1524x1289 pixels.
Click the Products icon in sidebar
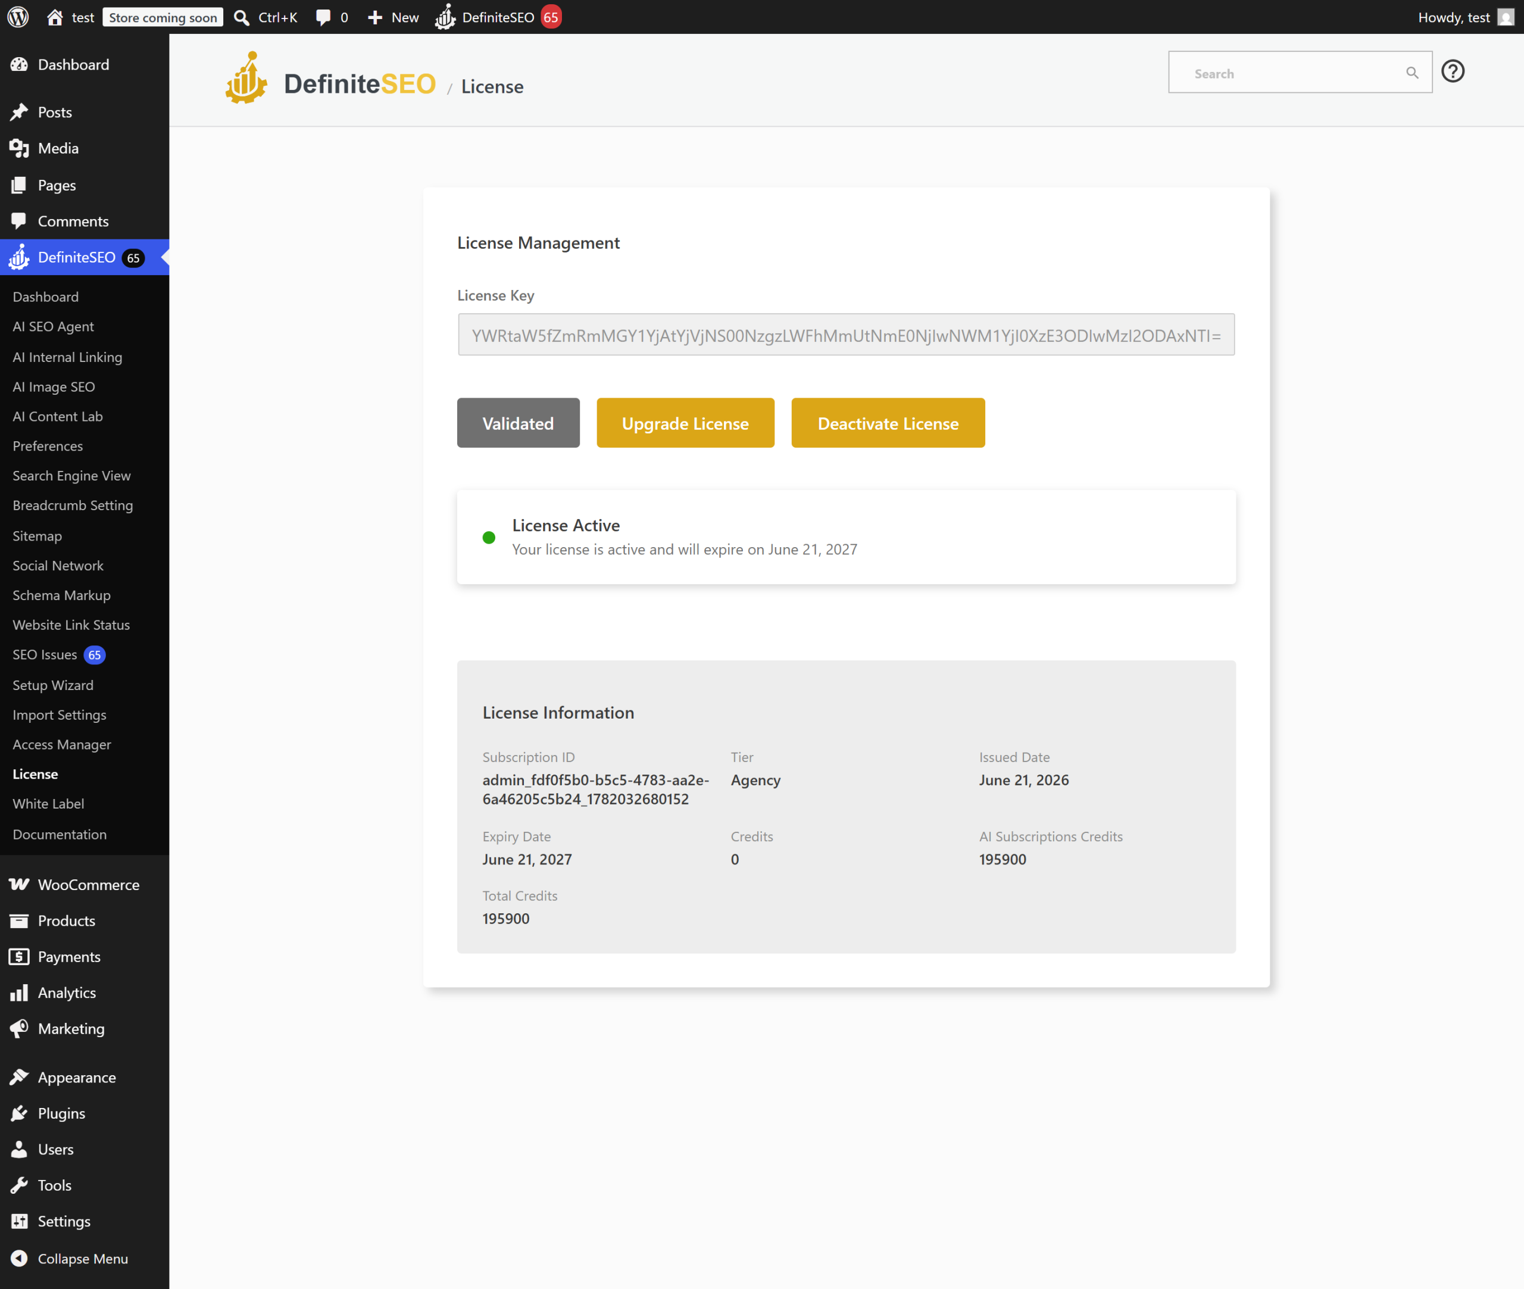tap(19, 920)
